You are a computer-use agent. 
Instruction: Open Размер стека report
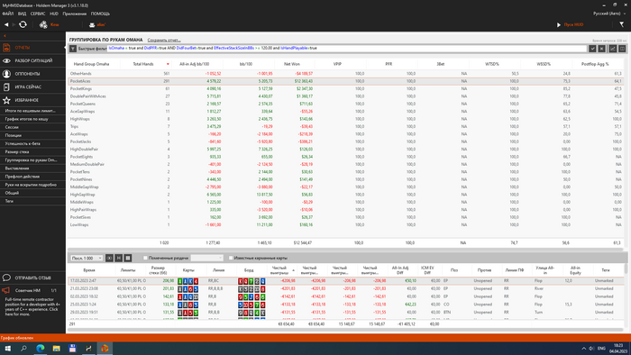pyautogui.click(x=17, y=152)
